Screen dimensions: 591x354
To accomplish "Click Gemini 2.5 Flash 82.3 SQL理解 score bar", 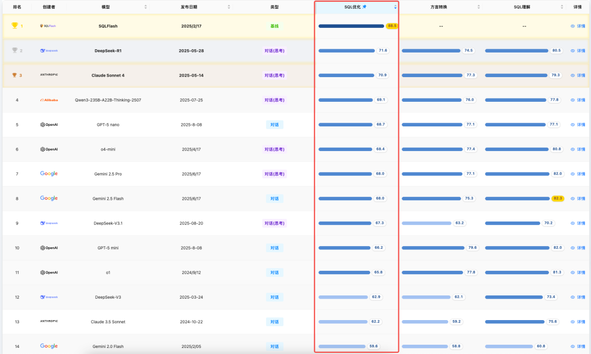I will [x=517, y=198].
